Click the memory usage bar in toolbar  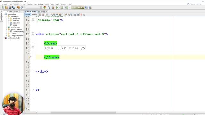(78, 7)
